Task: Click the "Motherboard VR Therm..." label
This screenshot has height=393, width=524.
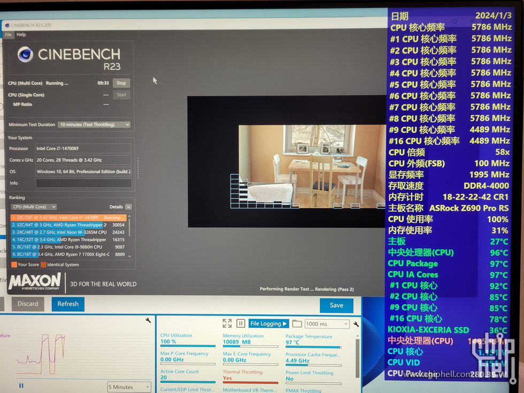Action: click(x=250, y=390)
